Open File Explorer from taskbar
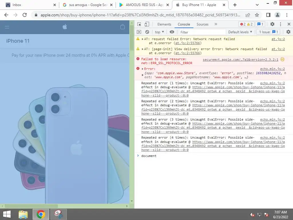 23,214
